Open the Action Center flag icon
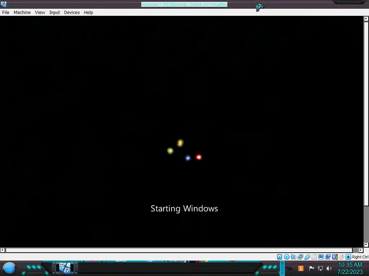 312,268
